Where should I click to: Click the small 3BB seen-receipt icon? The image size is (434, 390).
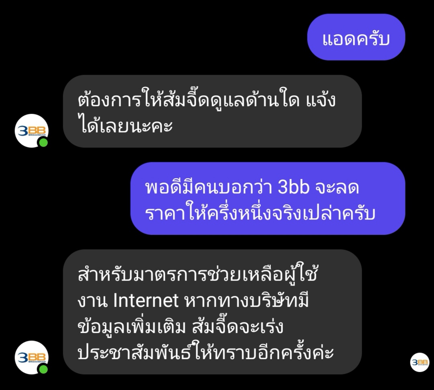(420, 362)
